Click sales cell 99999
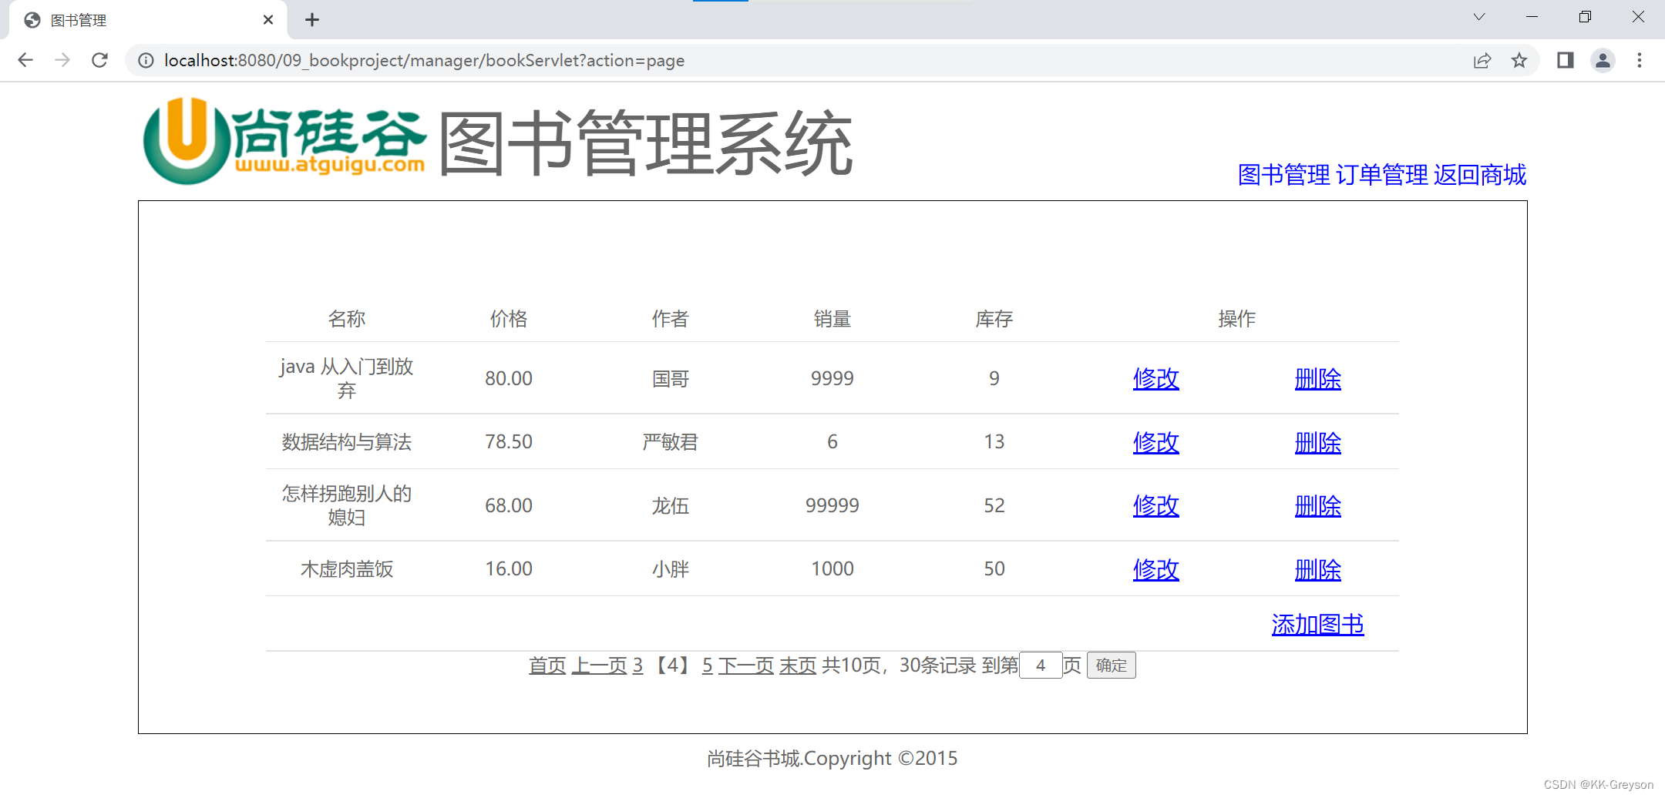The image size is (1665, 798). pyautogui.click(x=832, y=505)
